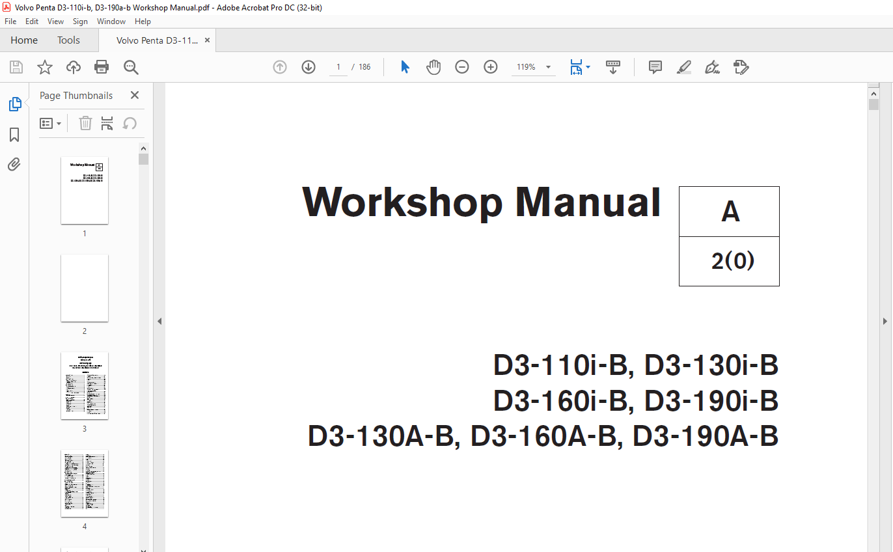Click the upload to cloud icon
Viewport: 893px width, 552px height.
click(x=74, y=67)
